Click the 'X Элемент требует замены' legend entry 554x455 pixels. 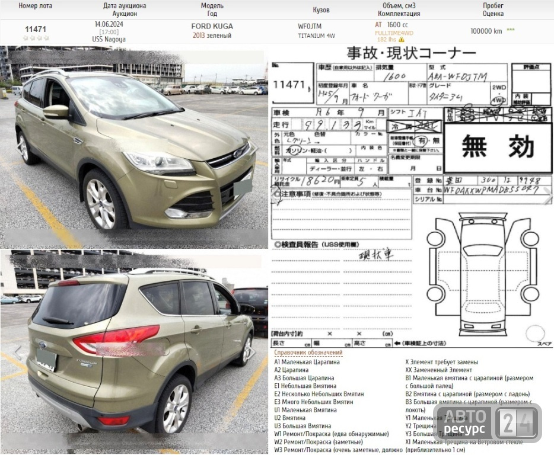tap(442, 362)
